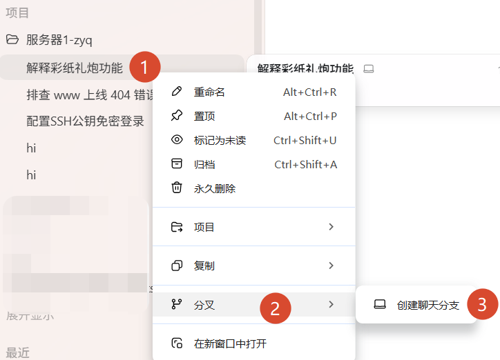Click the chat title 解释彩纸礼炮功能 in header

click(x=305, y=68)
